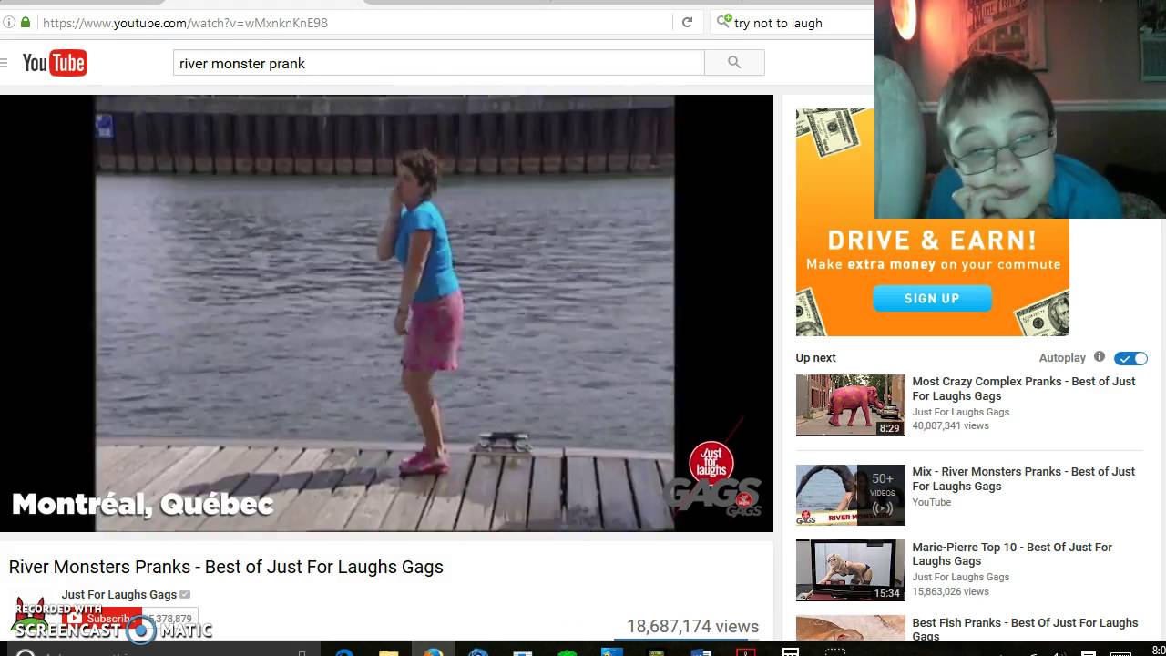Open the 'Most Crazy Complex Pranks' video title
1166x656 pixels.
1024,389
